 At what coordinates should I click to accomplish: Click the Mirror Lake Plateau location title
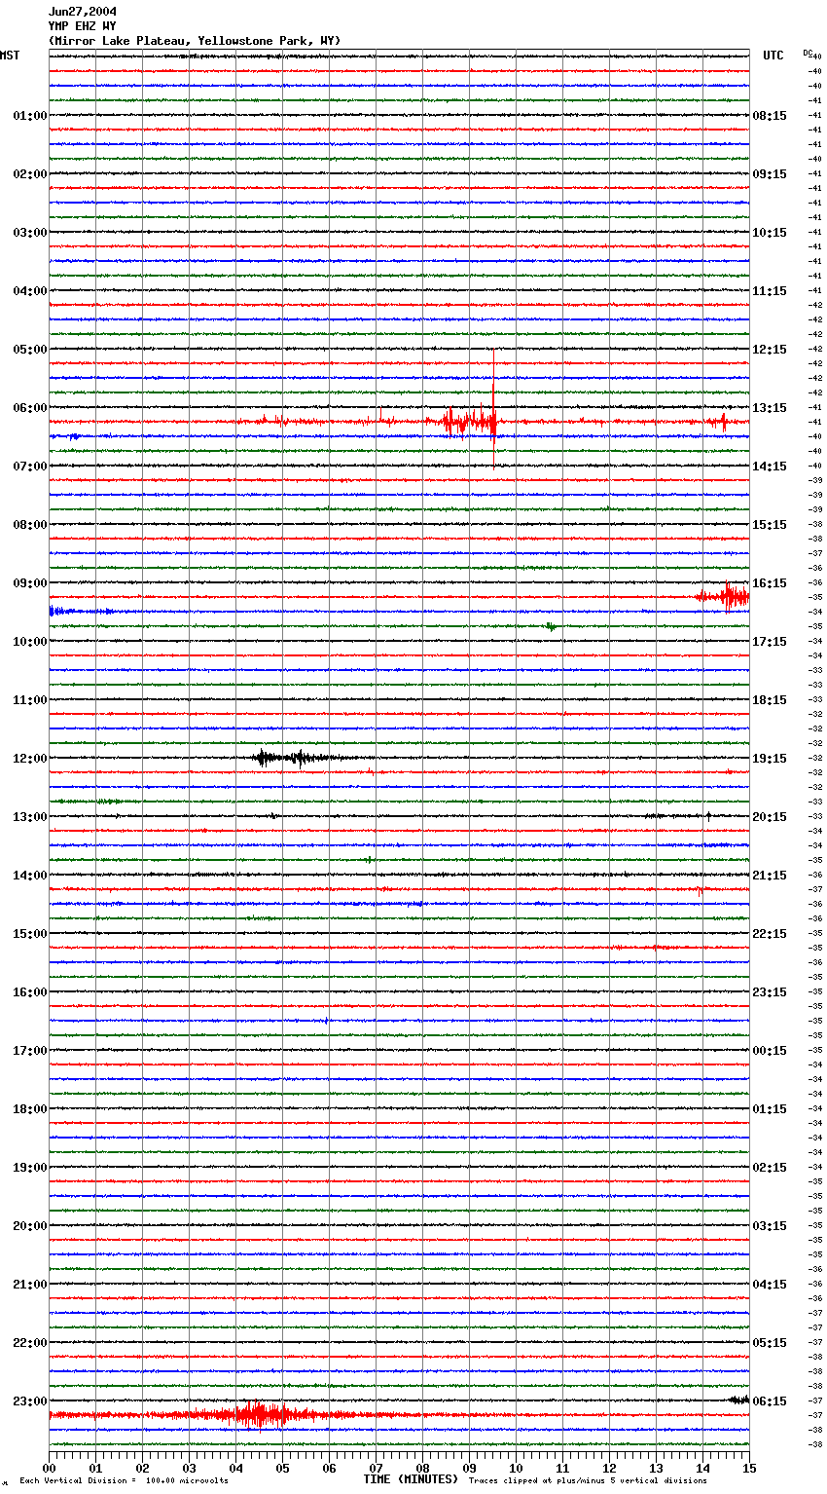(x=195, y=41)
